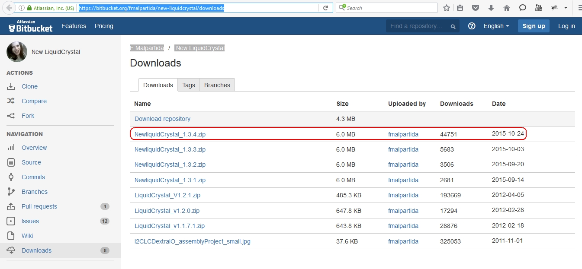
Task: Download NewliquidCrystal_1.3.2.zip
Action: coord(170,165)
